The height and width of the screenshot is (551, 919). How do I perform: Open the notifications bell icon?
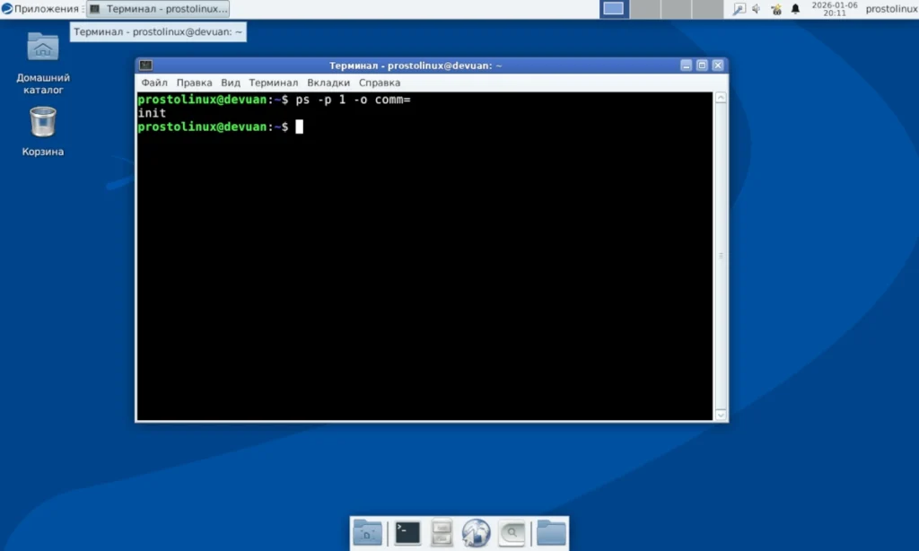[x=795, y=9]
